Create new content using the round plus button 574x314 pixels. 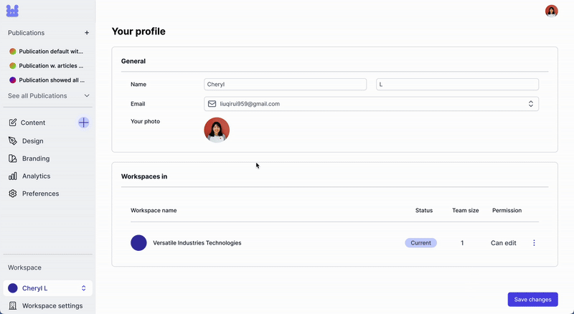(83, 123)
